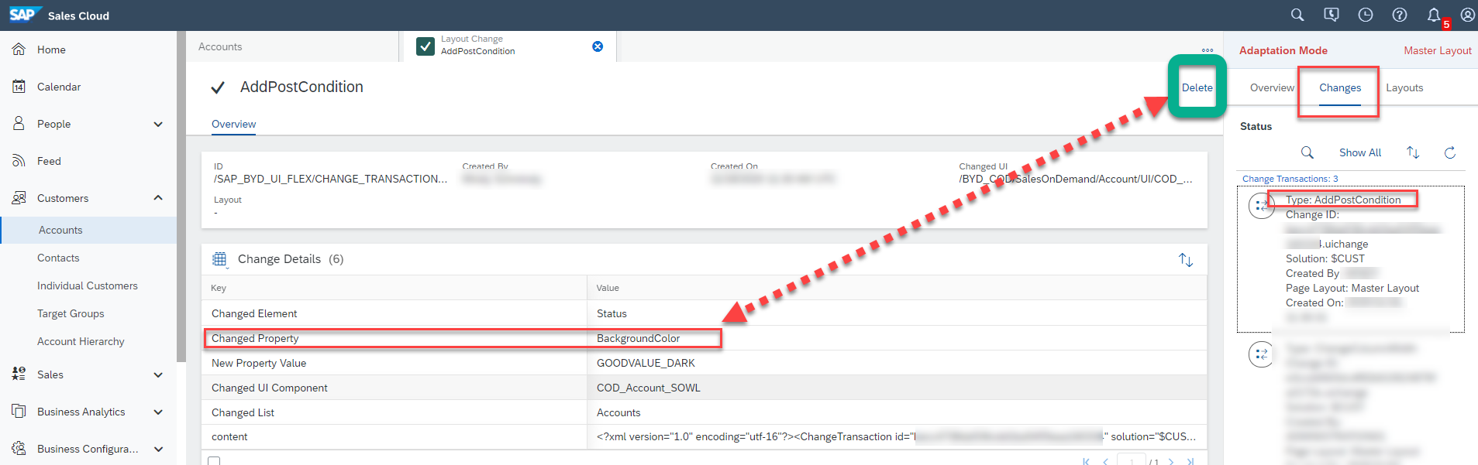Collapse the Customers menu chevron
Viewport: 1478px width, 465px height.
158,198
